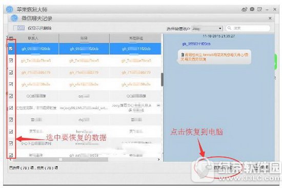Minimize the 苹果恢复大师 window
Image resolution: width=282 pixels, height=188 pixels.
267,10
